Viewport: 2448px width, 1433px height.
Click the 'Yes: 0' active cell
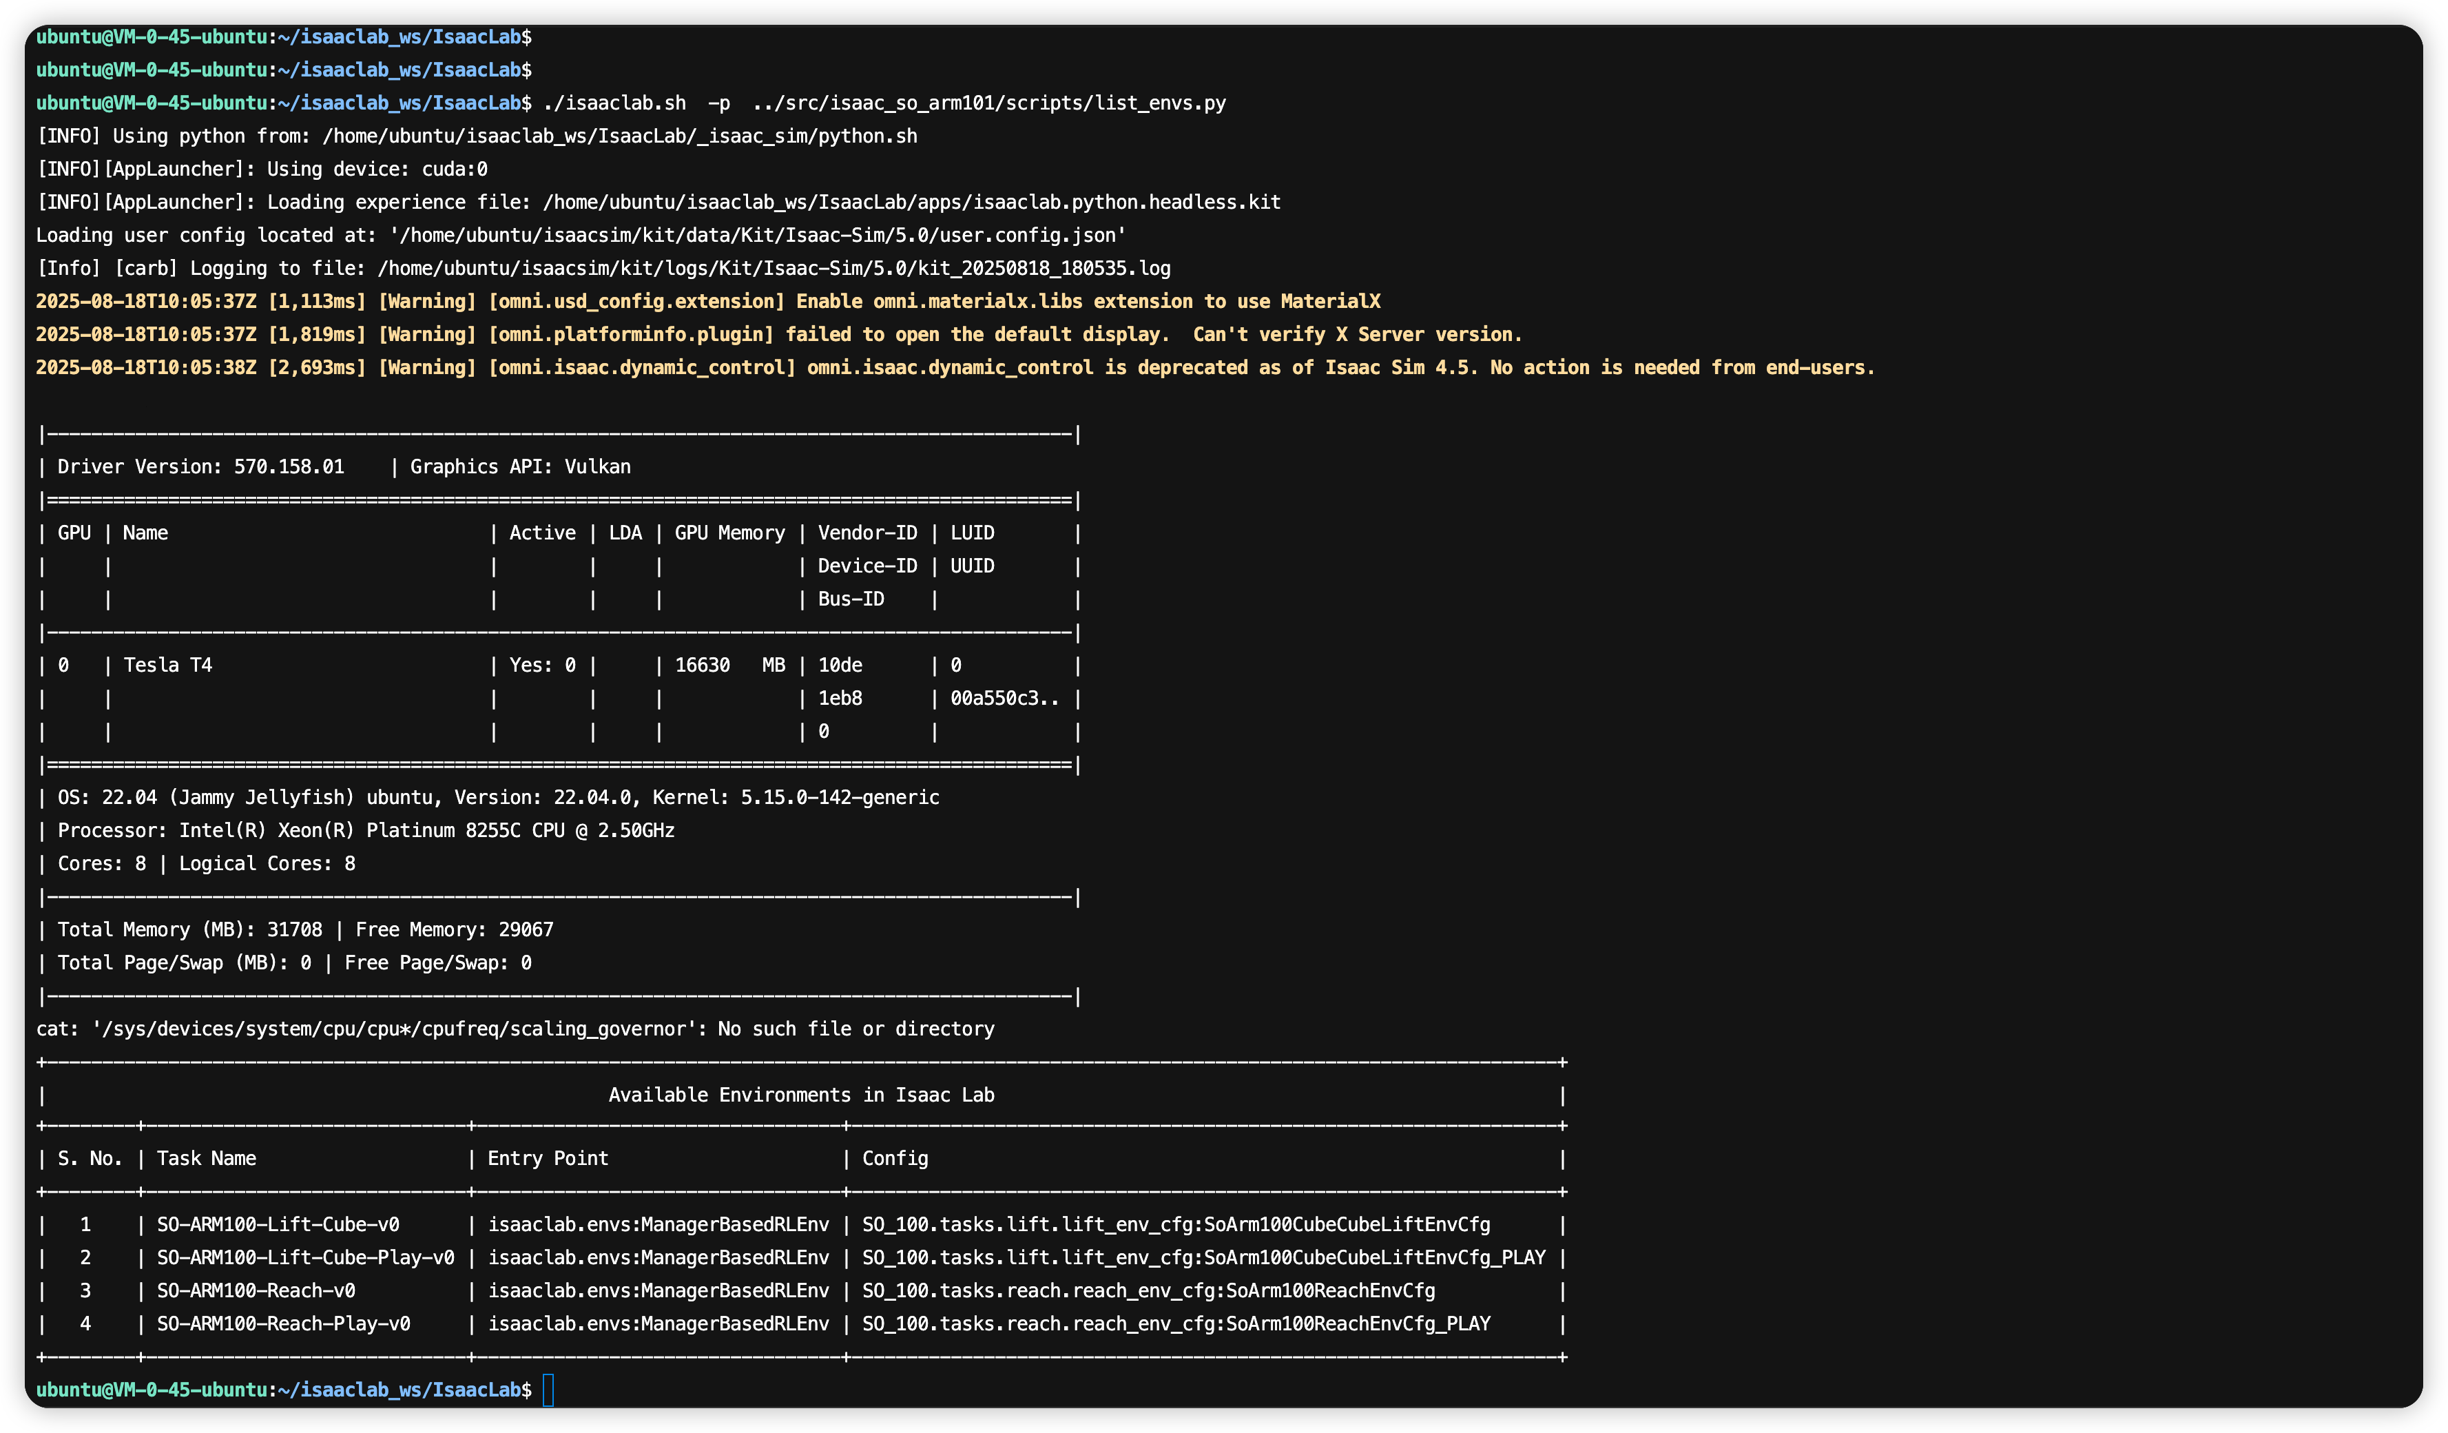click(542, 665)
